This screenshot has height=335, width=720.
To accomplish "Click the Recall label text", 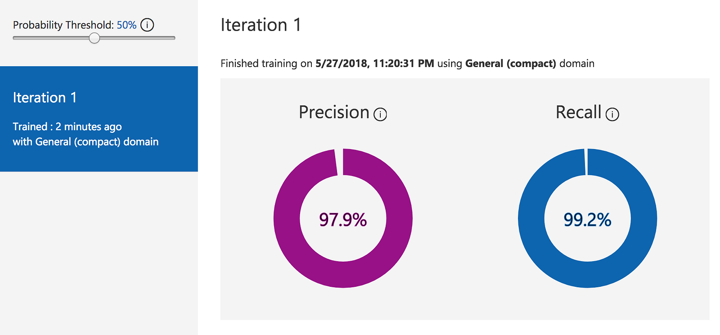I will [x=578, y=112].
